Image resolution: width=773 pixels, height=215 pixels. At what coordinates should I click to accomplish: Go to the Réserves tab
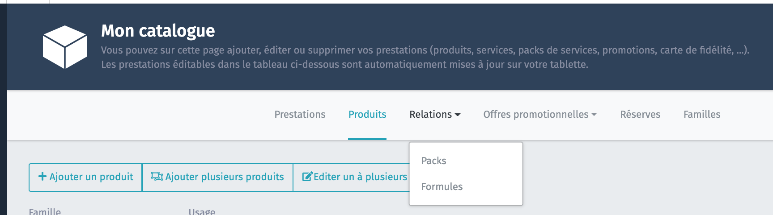640,115
